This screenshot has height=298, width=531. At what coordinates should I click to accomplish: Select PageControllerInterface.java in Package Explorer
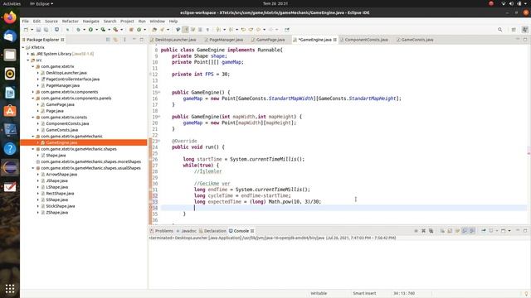pos(72,79)
